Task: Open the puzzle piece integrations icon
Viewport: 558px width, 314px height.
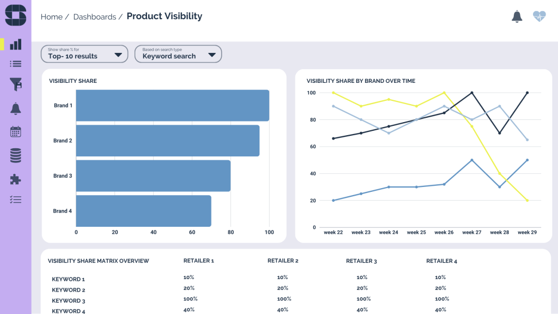Action: tap(16, 179)
